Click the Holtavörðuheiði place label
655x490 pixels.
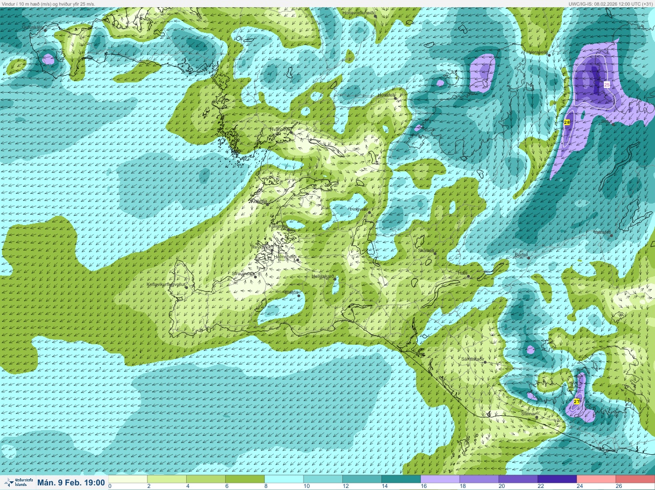click(x=359, y=12)
